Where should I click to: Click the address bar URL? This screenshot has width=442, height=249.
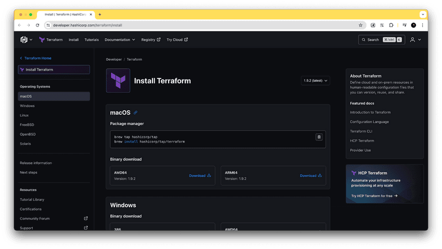click(x=87, y=25)
